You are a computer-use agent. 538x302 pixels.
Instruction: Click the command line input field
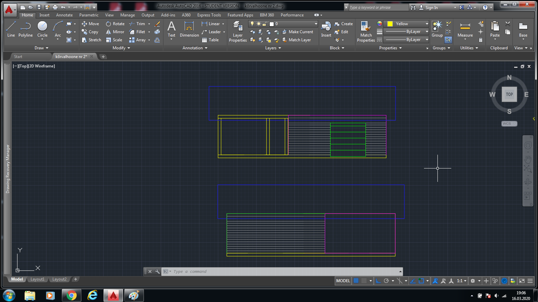282,271
